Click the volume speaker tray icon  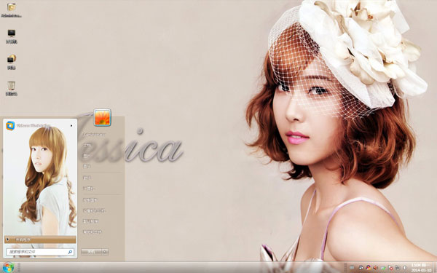pyautogui.click(x=375, y=268)
